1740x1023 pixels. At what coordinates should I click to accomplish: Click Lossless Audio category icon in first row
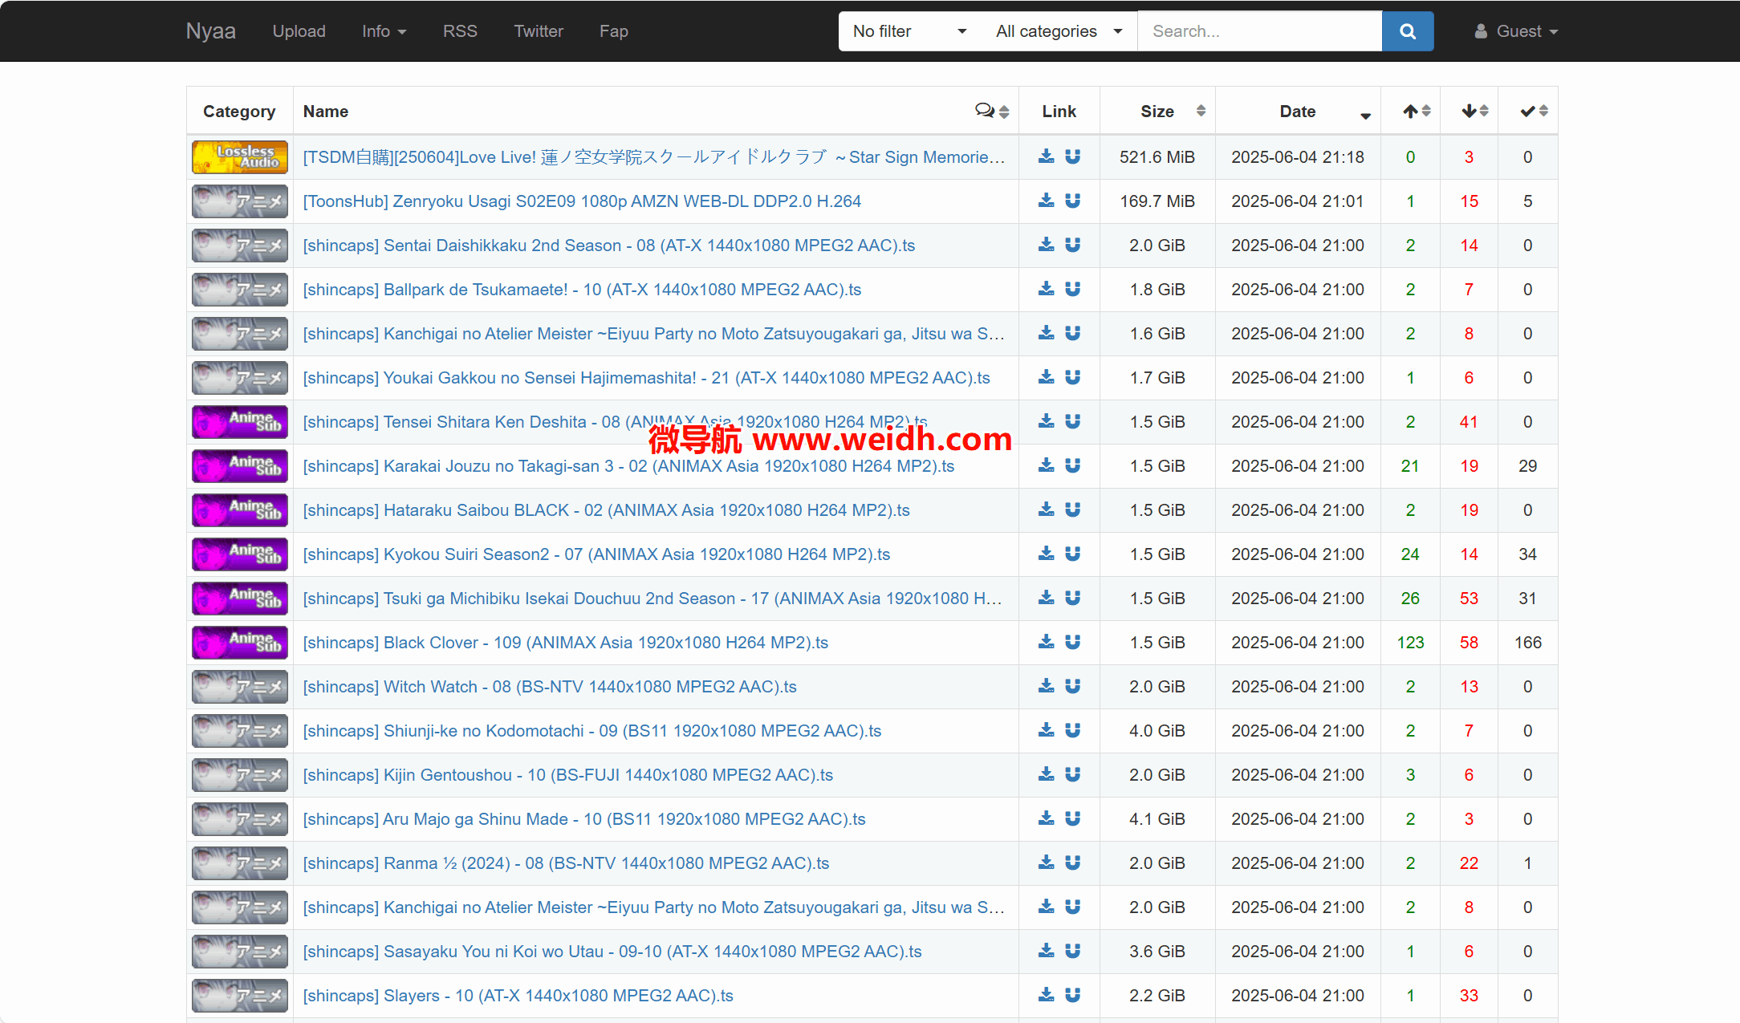[239, 157]
